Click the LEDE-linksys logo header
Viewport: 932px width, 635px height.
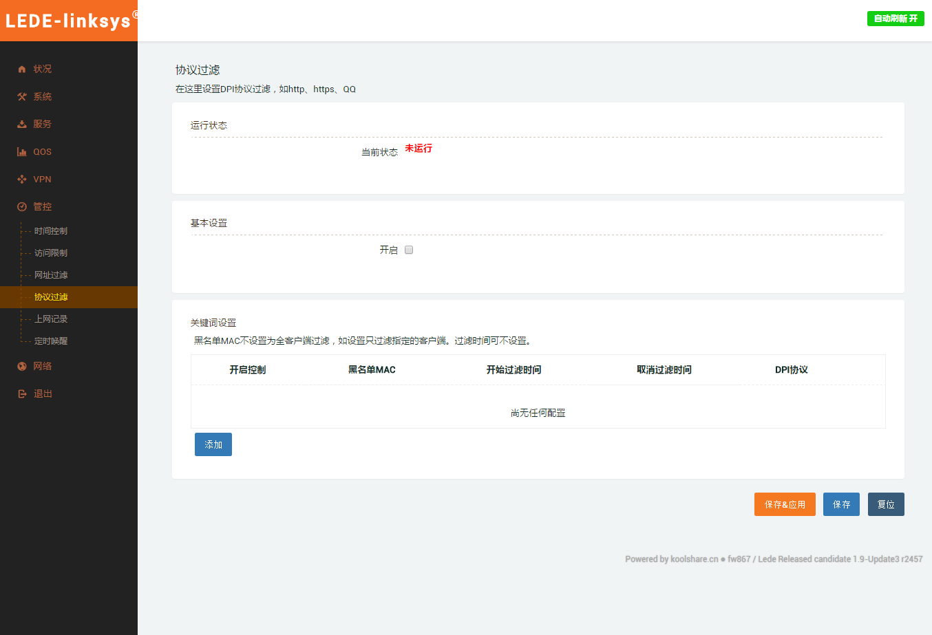[69, 21]
